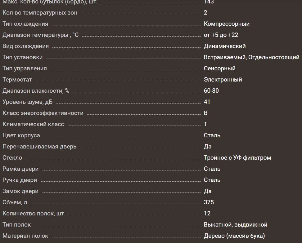Click the 'Сенсорный' value

tap(219, 68)
